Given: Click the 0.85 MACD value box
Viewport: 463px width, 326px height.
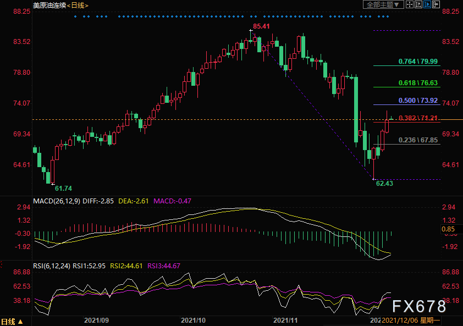Looking at the screenshot, I should pyautogui.click(x=448, y=229).
